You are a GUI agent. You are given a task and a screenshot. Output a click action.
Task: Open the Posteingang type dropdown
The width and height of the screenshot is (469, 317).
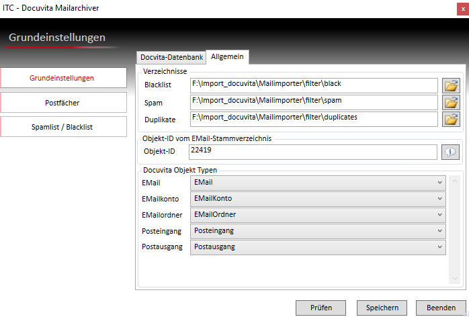(x=318, y=231)
